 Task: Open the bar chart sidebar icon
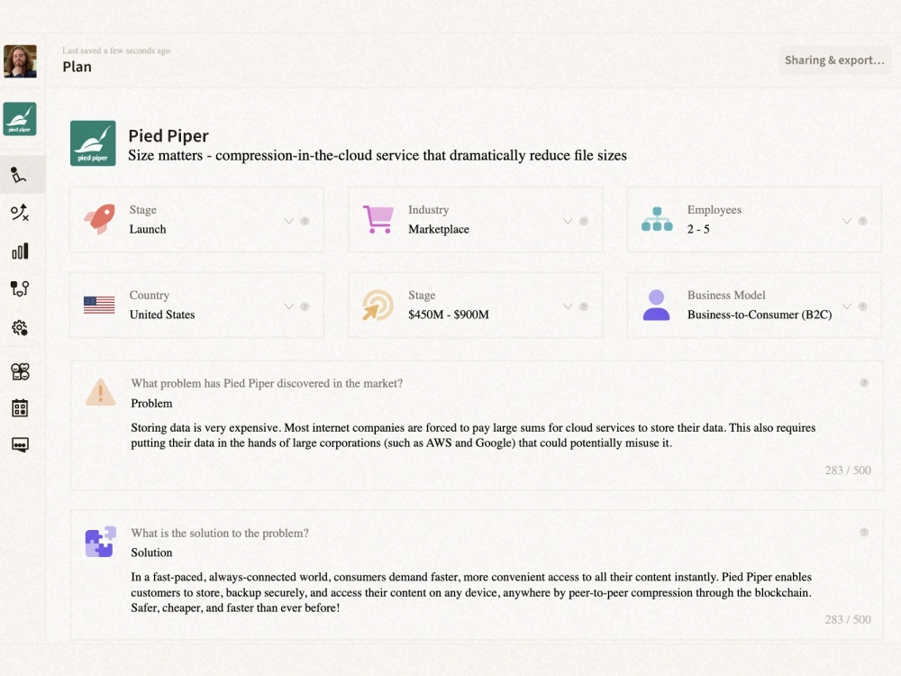click(20, 251)
